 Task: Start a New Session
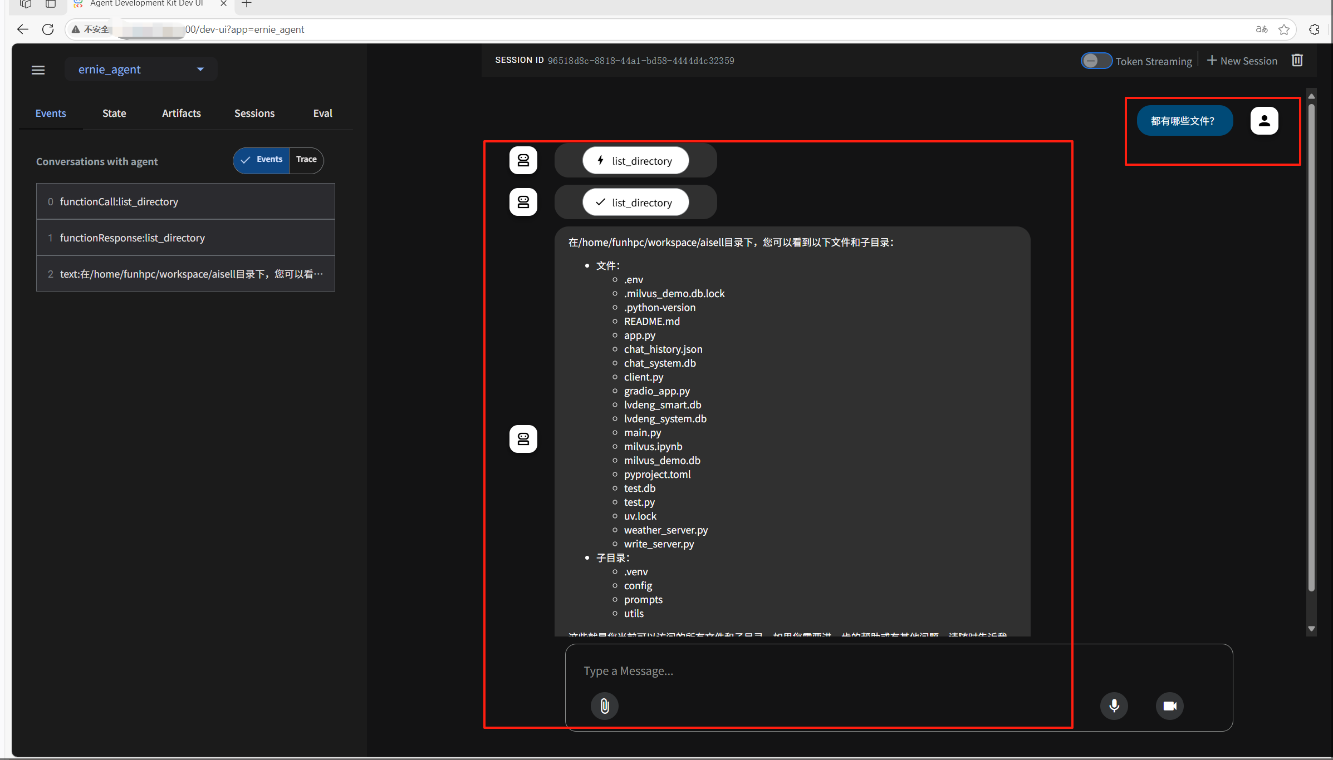[x=1242, y=60]
